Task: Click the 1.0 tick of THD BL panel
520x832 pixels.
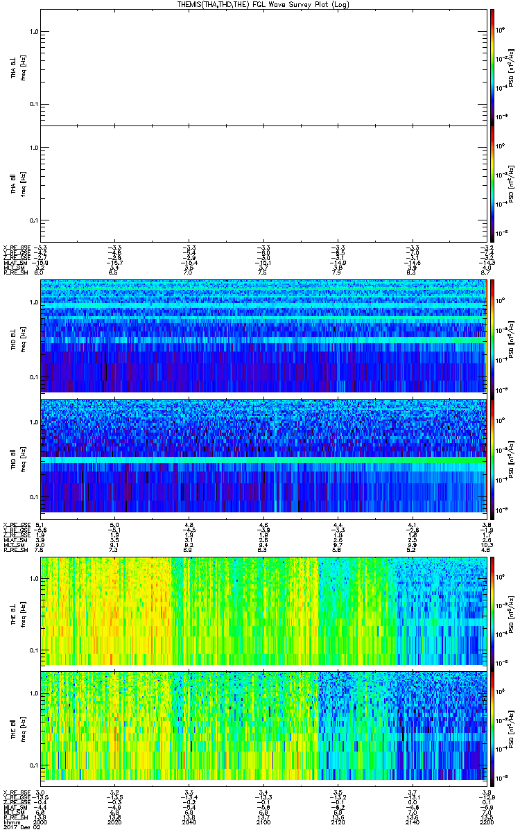Action: [x=33, y=302]
